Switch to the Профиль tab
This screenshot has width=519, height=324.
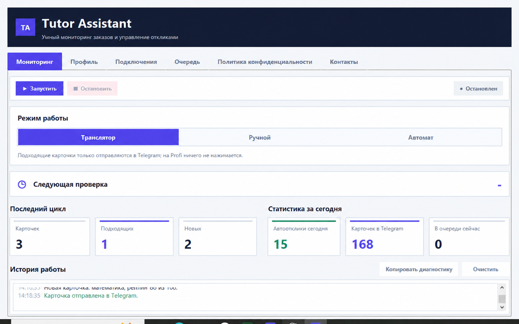84,62
